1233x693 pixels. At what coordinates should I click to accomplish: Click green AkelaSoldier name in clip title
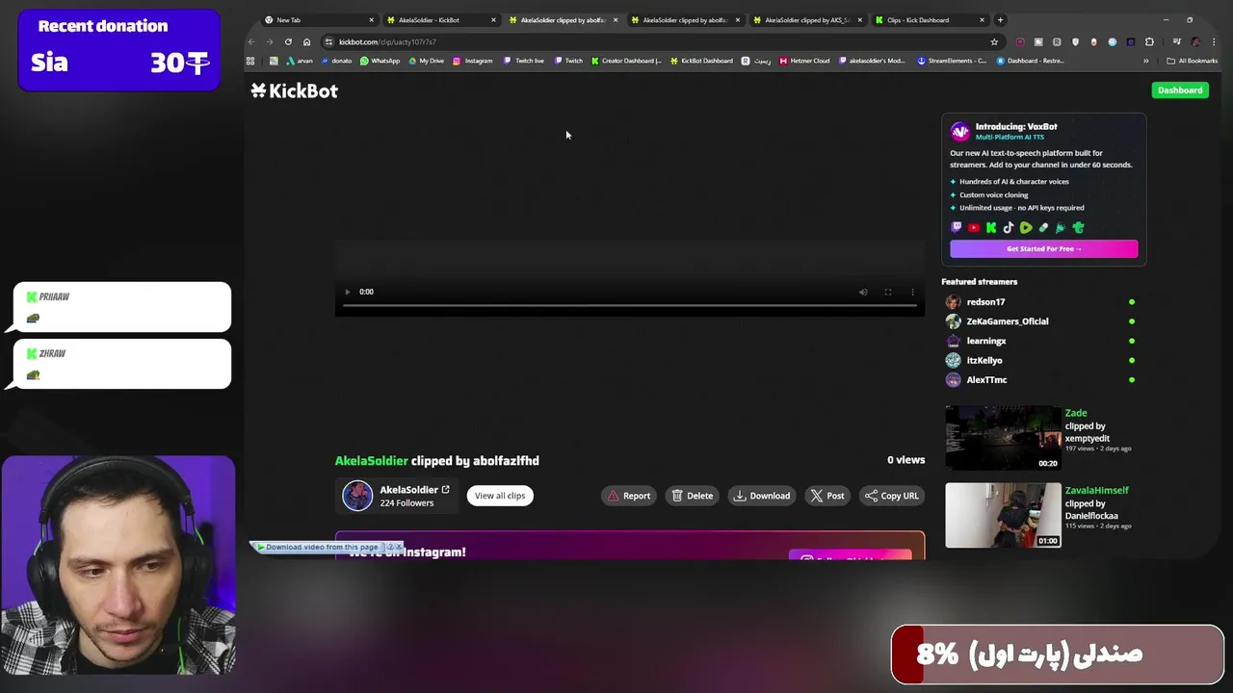coord(371,461)
